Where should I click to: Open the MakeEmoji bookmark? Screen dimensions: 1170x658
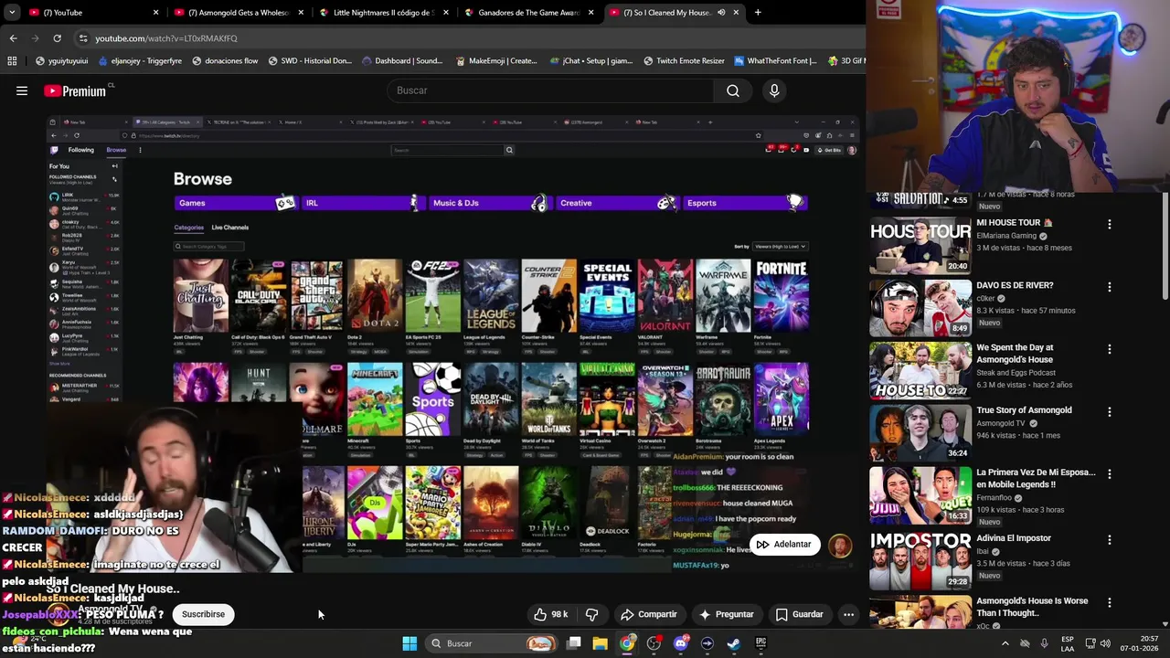(x=496, y=61)
